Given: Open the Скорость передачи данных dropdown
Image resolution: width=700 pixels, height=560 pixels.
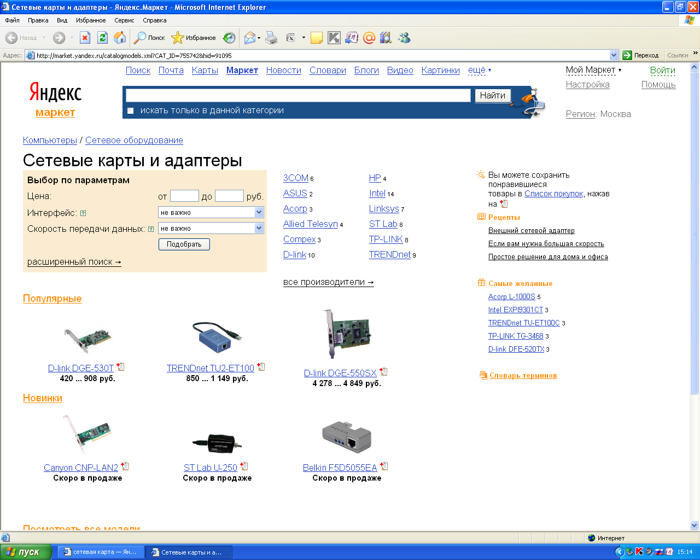Looking at the screenshot, I should (x=211, y=228).
